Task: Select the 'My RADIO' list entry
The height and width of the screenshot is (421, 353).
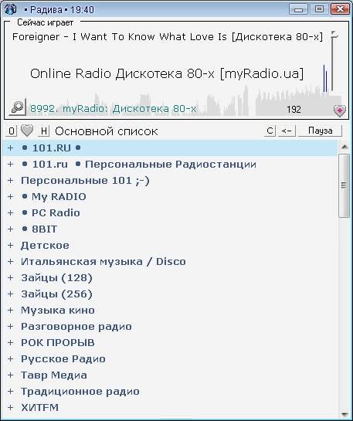Action: pyautogui.click(x=54, y=196)
